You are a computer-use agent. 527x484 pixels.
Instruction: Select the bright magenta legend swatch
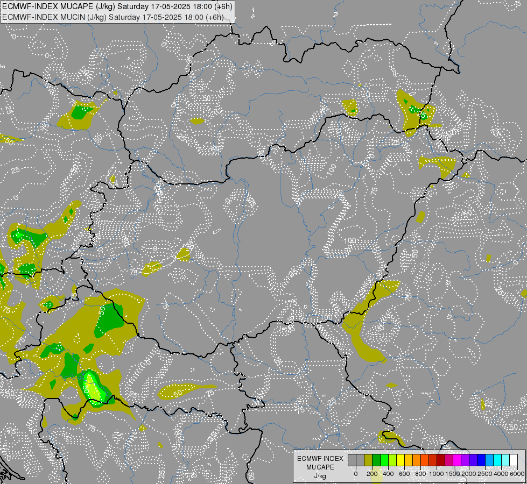point(457,460)
